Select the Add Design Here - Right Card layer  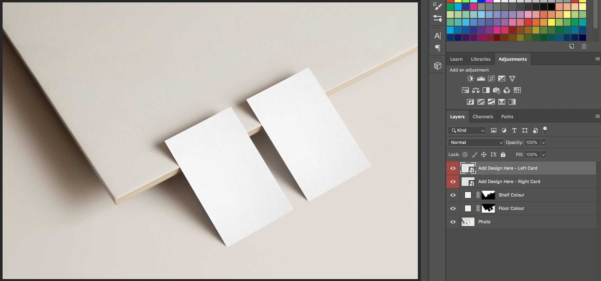coord(509,182)
